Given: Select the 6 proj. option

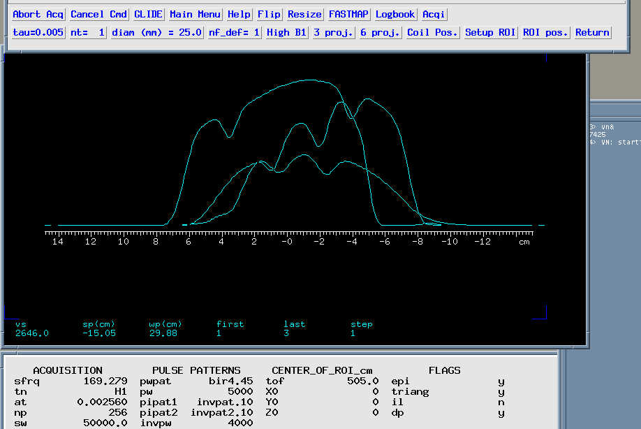Looking at the screenshot, I should coord(380,32).
